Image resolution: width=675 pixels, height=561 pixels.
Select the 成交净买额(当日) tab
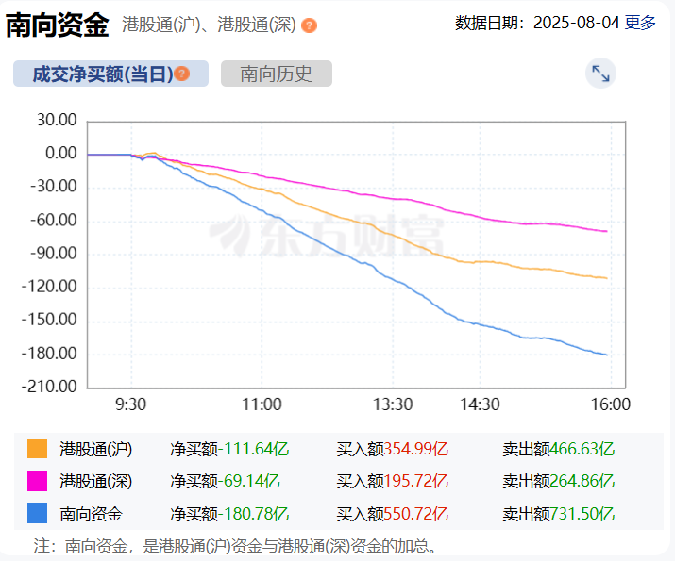click(x=110, y=74)
